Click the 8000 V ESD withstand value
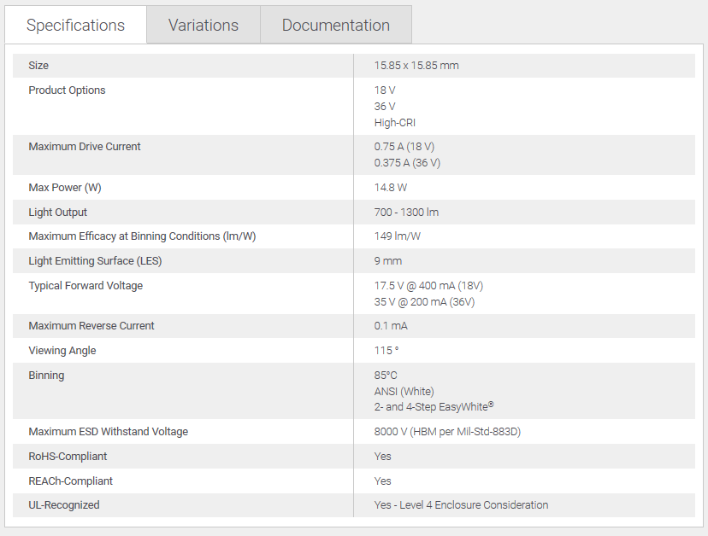This screenshot has width=708, height=536. [x=447, y=432]
